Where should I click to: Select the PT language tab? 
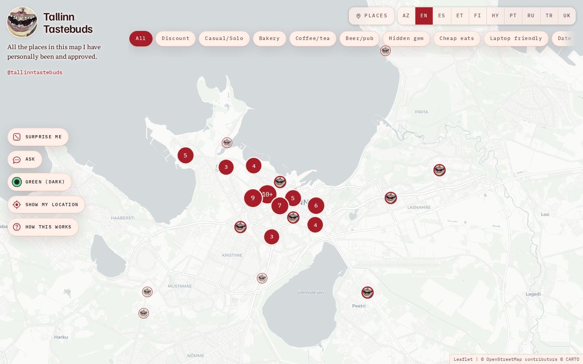click(x=513, y=16)
